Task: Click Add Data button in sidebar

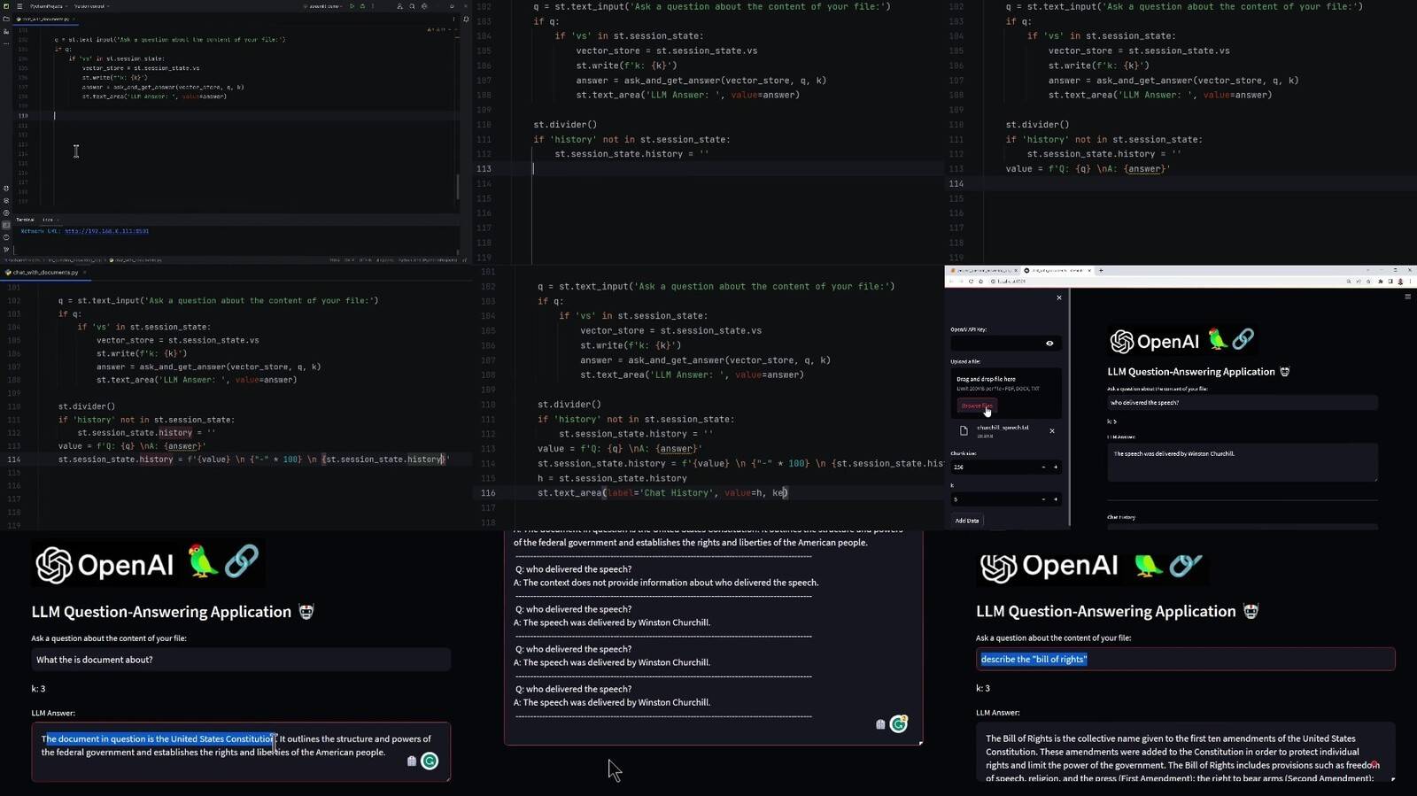Action: (967, 521)
